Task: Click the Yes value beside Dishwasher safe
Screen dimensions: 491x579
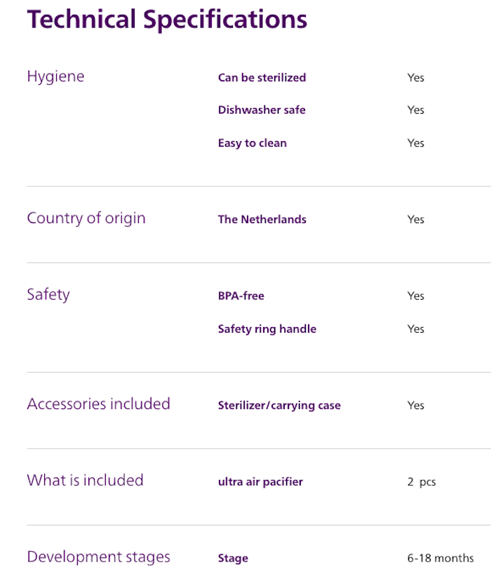Action: 416,110
